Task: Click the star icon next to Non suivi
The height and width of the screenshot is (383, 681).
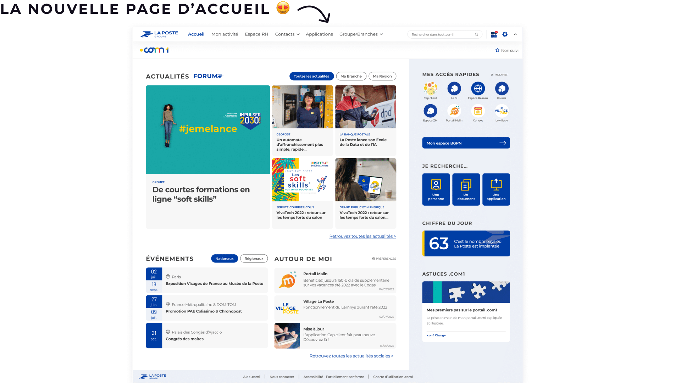Action: pos(497,50)
